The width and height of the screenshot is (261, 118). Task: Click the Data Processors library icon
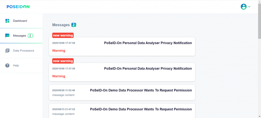click(7, 51)
